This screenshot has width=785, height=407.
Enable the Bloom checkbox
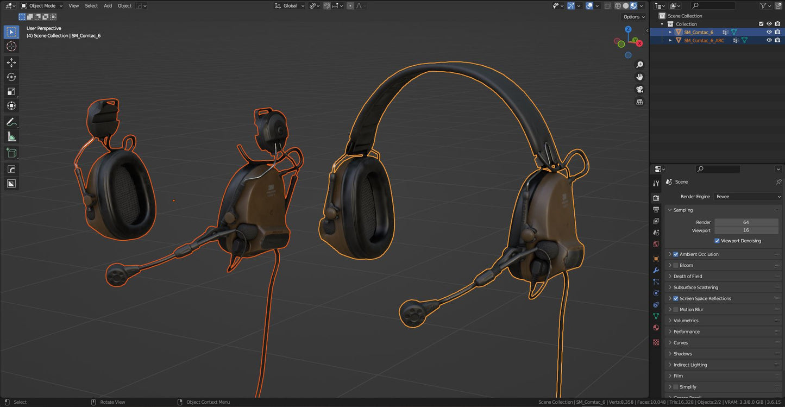tap(676, 265)
